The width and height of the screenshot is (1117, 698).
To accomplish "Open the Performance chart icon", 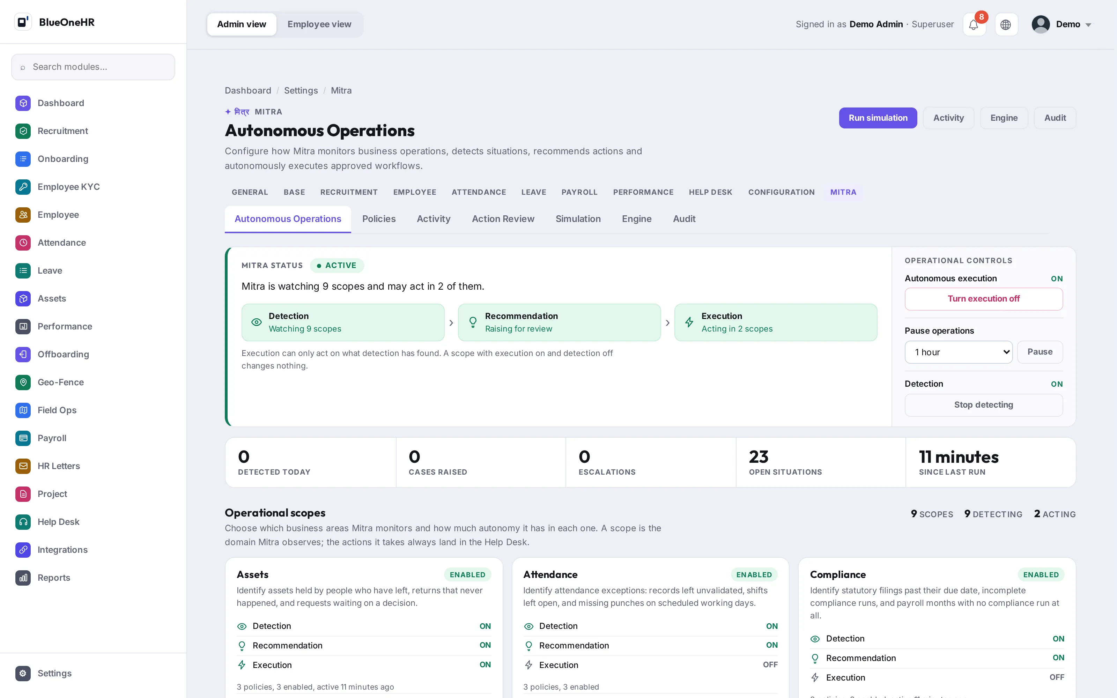I will 23,326.
